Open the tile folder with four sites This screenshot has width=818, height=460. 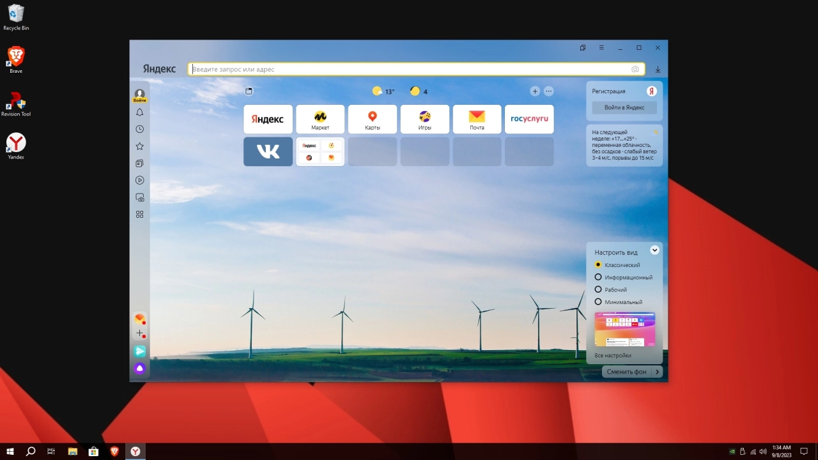[x=320, y=151]
